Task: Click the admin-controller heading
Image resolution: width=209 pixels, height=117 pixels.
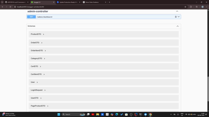Action: click(38, 11)
